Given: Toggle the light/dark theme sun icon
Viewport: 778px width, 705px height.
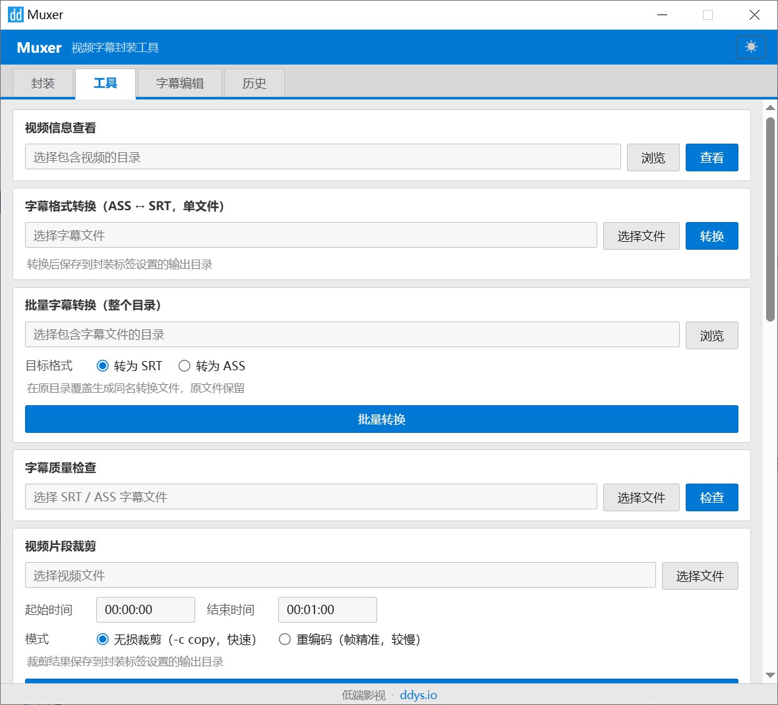Looking at the screenshot, I should [x=751, y=47].
